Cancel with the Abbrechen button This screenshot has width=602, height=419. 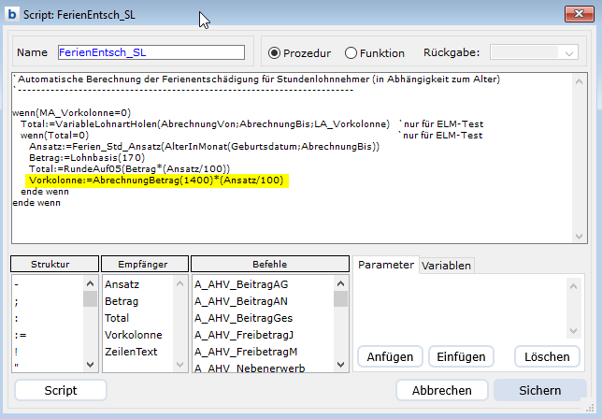(441, 390)
